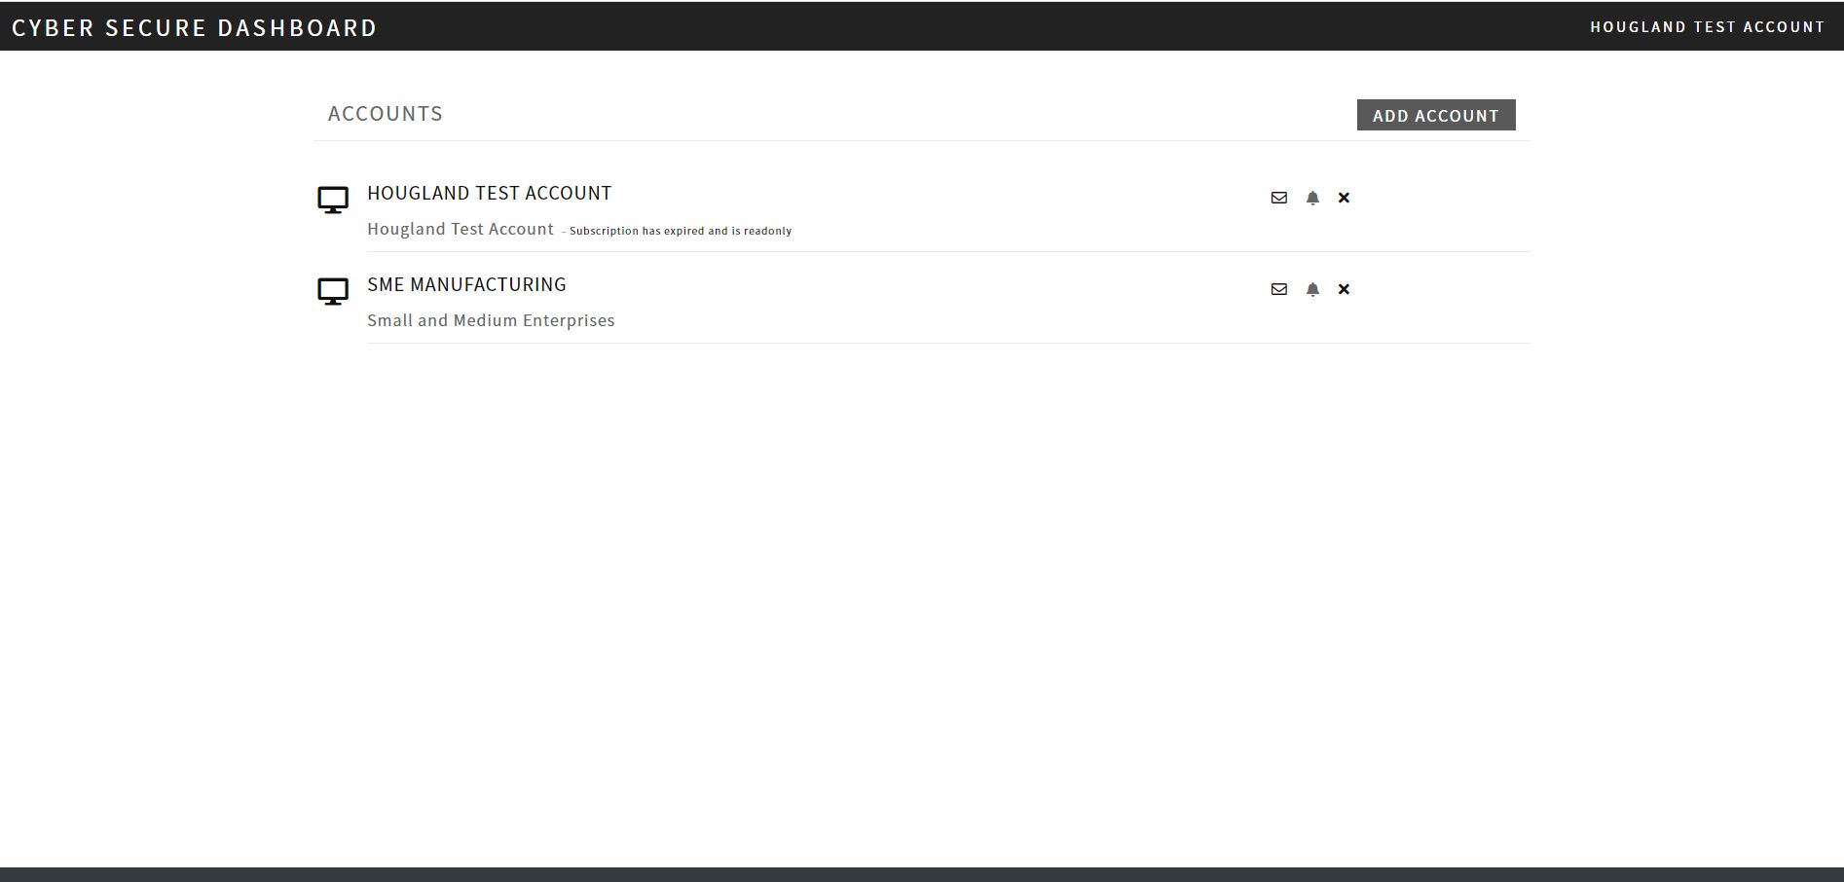
Task: Click the monitor icon beside SME Manufacturing
Action: (334, 290)
